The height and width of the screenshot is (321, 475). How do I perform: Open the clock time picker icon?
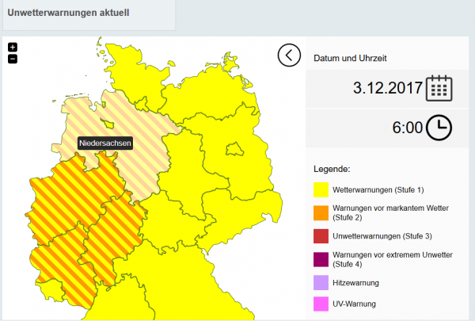(x=439, y=127)
